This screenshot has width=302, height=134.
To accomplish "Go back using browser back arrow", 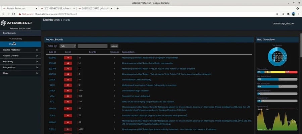I will pos(3,14).
